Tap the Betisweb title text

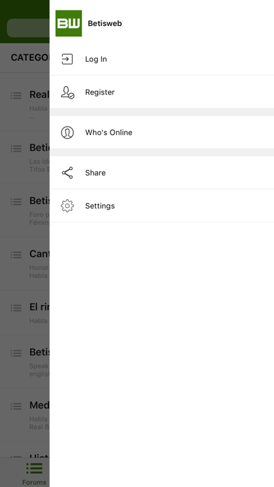(105, 23)
